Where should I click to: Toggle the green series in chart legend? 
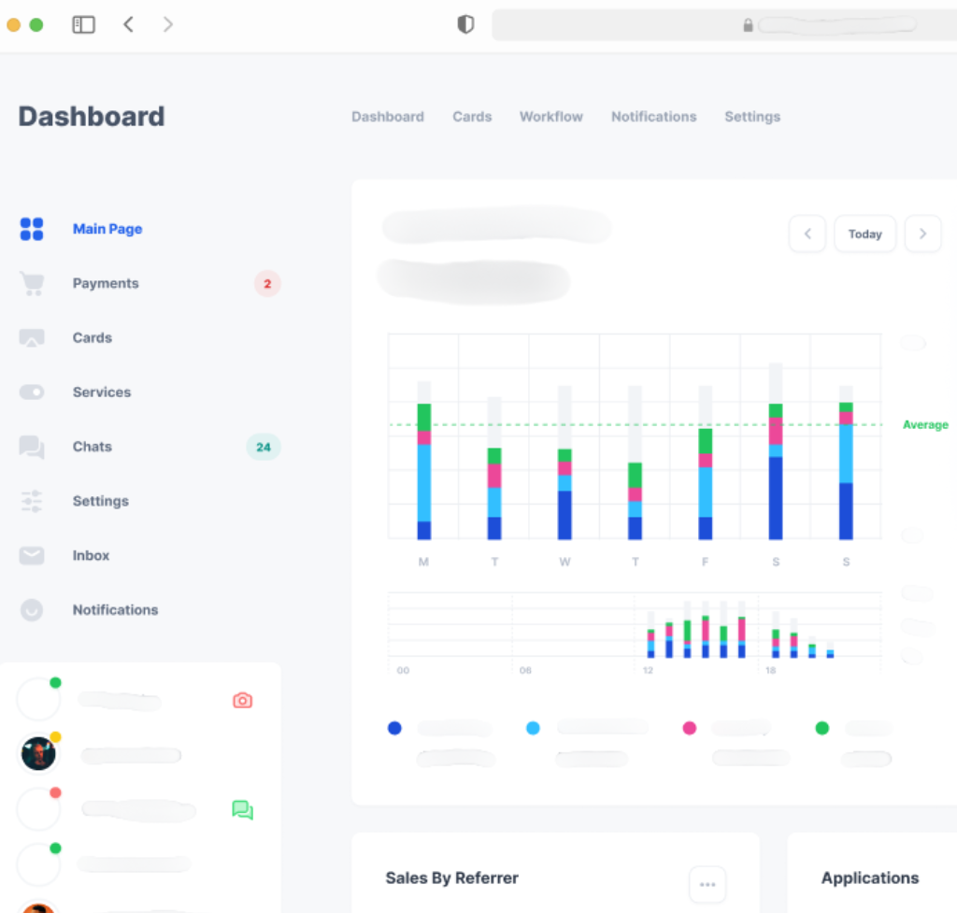click(x=822, y=728)
